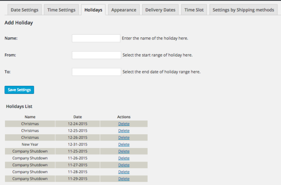
Task: Click the Name column header
Action: (30, 117)
